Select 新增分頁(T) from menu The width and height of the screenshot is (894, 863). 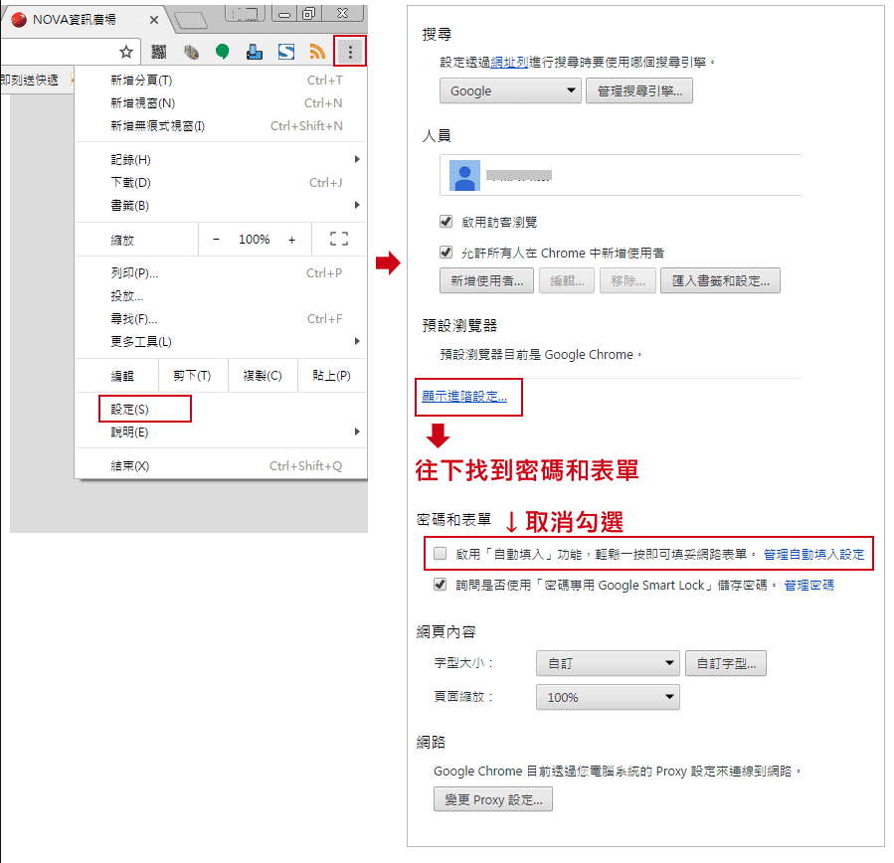(221, 81)
